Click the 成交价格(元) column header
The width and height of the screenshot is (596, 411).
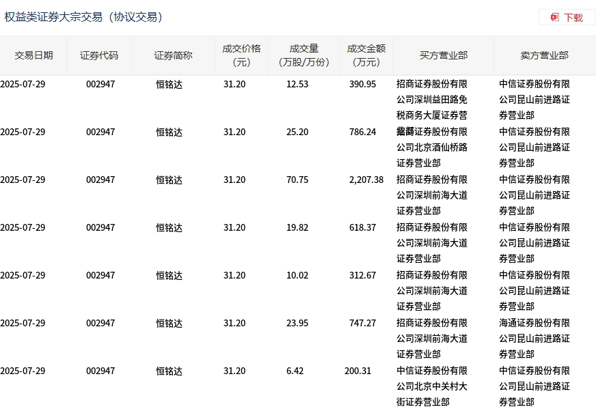coord(242,55)
